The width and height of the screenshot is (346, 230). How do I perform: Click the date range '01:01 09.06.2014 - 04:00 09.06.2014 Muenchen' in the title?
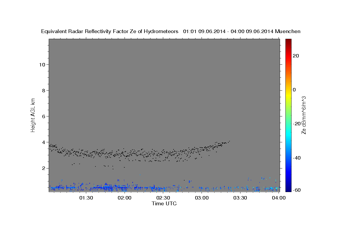(242, 32)
